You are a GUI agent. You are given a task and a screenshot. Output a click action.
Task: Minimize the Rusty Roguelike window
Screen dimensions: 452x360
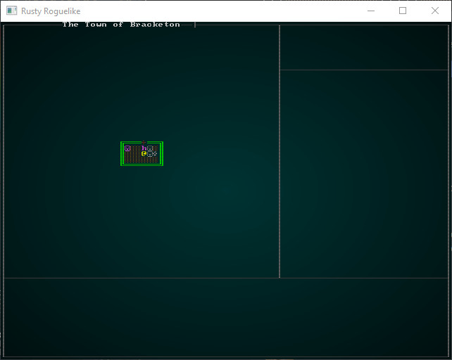coord(371,11)
